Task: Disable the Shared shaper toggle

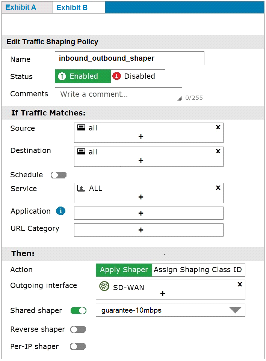Action: 79,311
